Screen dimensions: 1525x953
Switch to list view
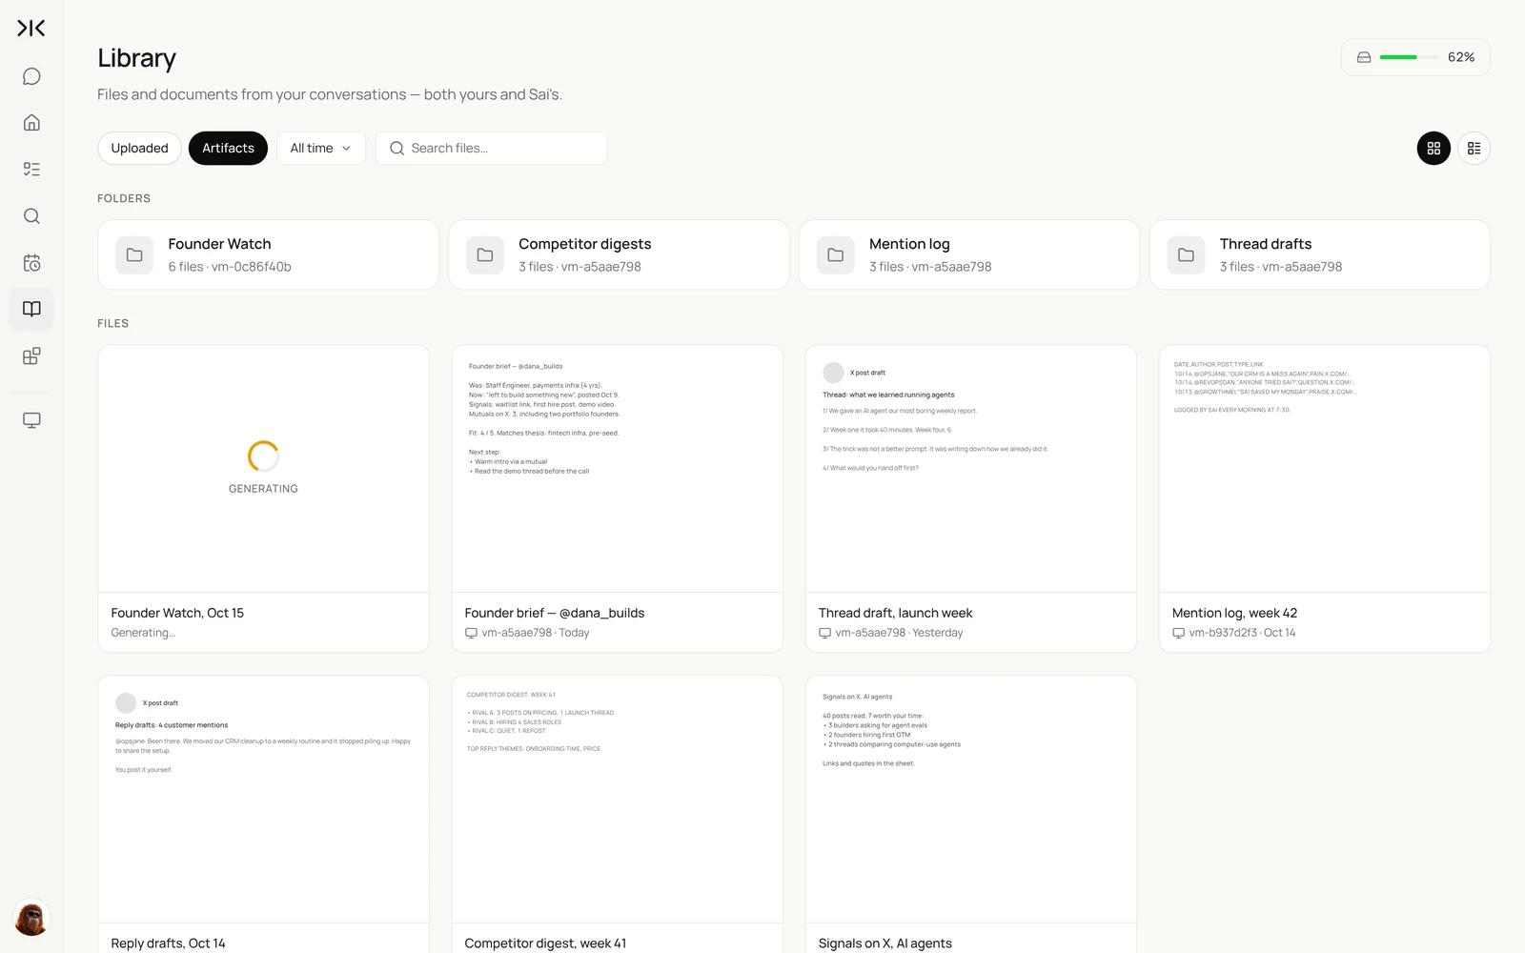[x=1474, y=149]
